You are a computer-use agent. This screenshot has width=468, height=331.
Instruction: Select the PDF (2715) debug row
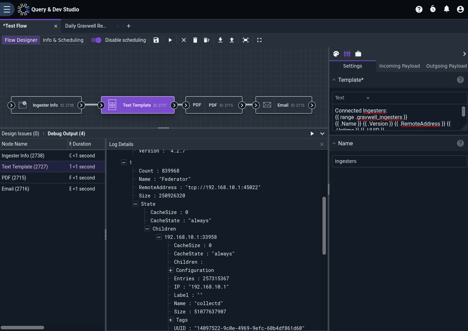52,178
